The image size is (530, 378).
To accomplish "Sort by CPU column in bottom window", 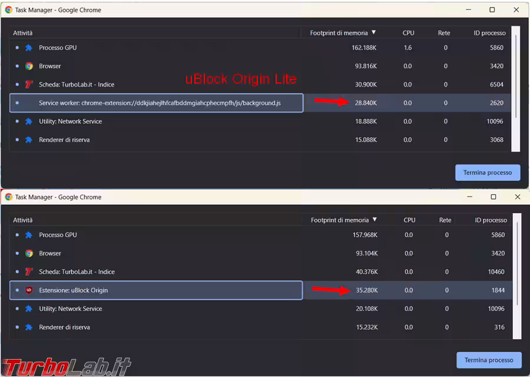I will click(x=409, y=220).
